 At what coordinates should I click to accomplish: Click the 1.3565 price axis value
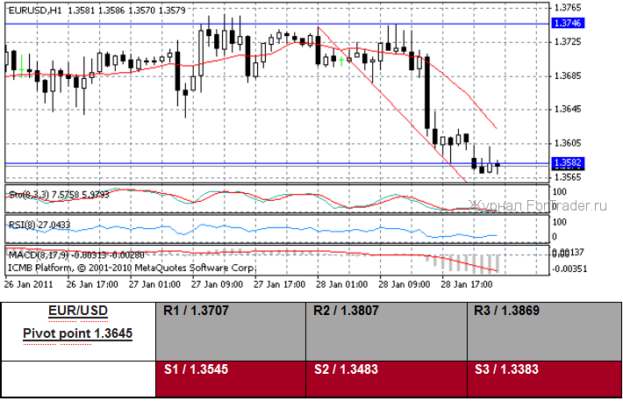[568, 177]
